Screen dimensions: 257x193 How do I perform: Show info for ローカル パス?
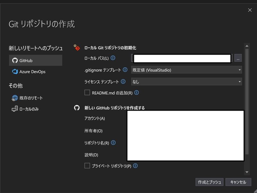coord(113,58)
